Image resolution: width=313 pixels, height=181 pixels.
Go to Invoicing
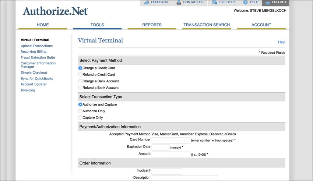[28, 90]
